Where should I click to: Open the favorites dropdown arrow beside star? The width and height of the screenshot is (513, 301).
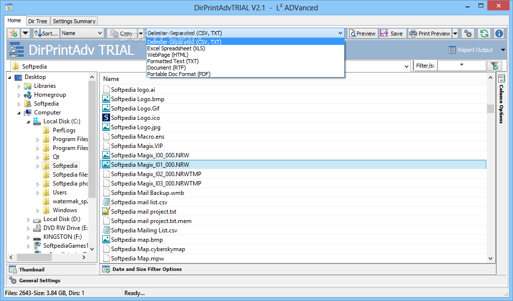(25, 34)
